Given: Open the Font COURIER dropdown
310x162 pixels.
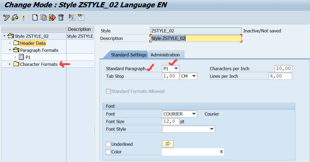Looking at the screenshot, I should pyautogui.click(x=194, y=114).
